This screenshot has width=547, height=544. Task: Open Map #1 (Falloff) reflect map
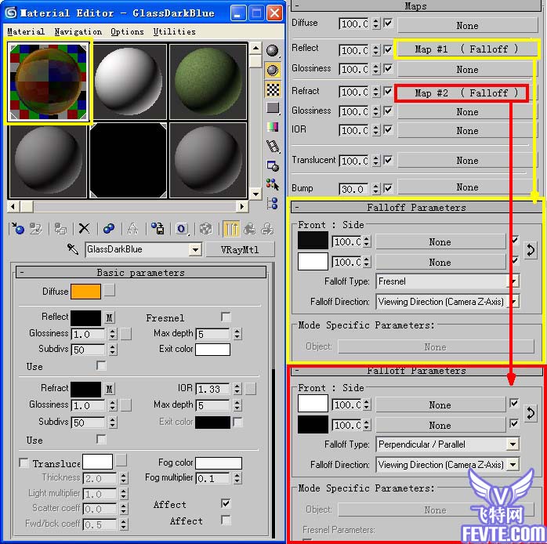pos(467,49)
